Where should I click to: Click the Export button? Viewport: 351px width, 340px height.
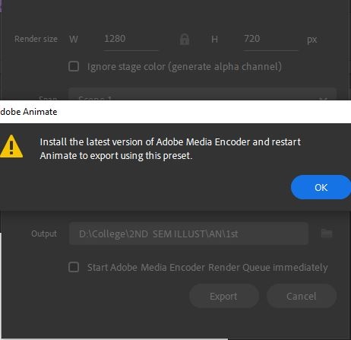[224, 296]
